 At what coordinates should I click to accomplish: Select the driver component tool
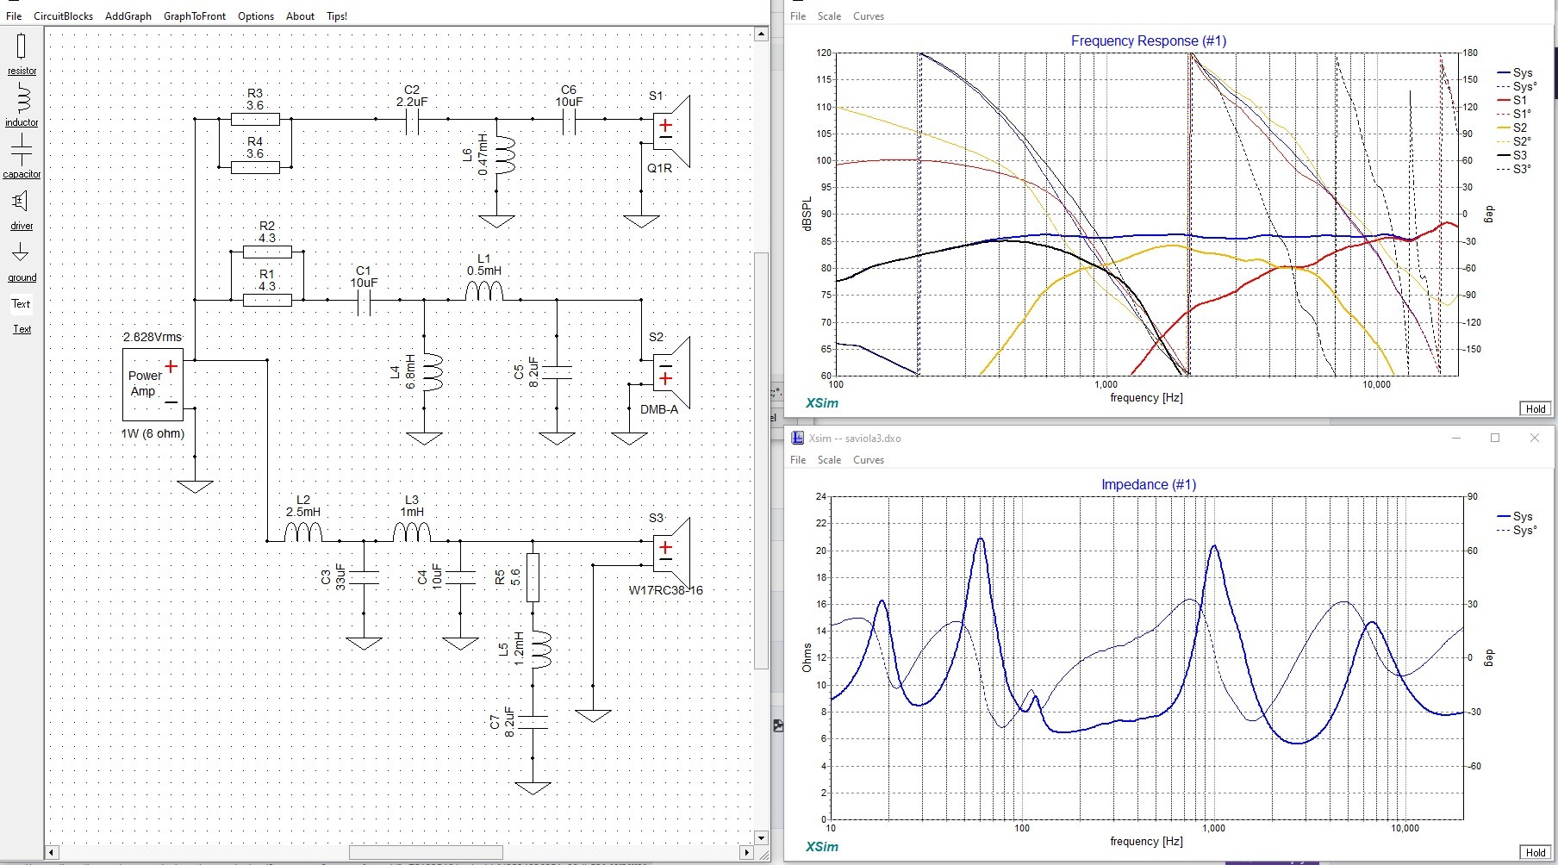[x=22, y=209]
